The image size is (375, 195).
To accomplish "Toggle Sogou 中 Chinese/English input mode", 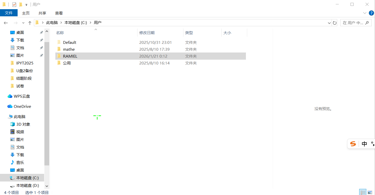I will pos(364,144).
